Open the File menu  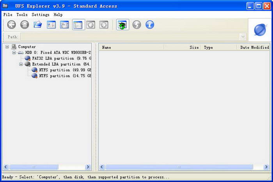tap(8, 15)
